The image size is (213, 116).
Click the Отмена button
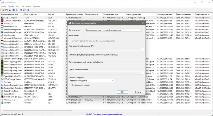point(138,92)
